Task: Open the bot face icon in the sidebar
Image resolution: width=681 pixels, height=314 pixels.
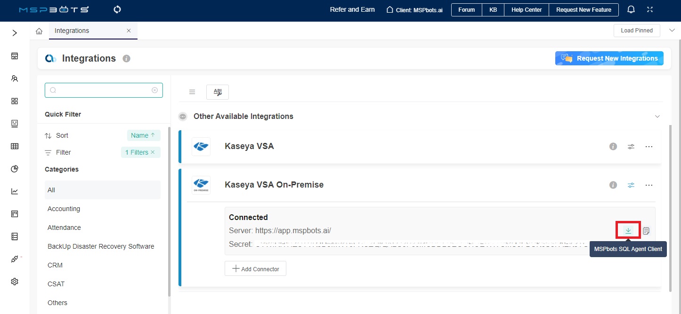Action: (x=15, y=124)
